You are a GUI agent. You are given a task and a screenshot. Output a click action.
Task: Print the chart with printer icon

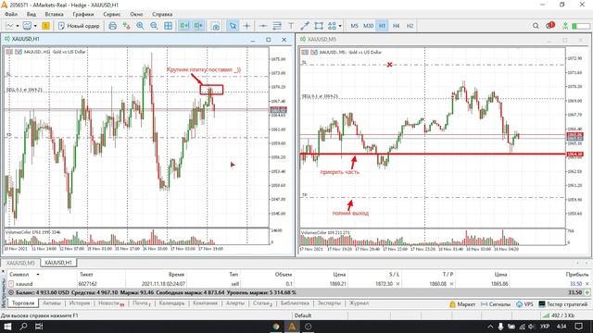click(112, 26)
